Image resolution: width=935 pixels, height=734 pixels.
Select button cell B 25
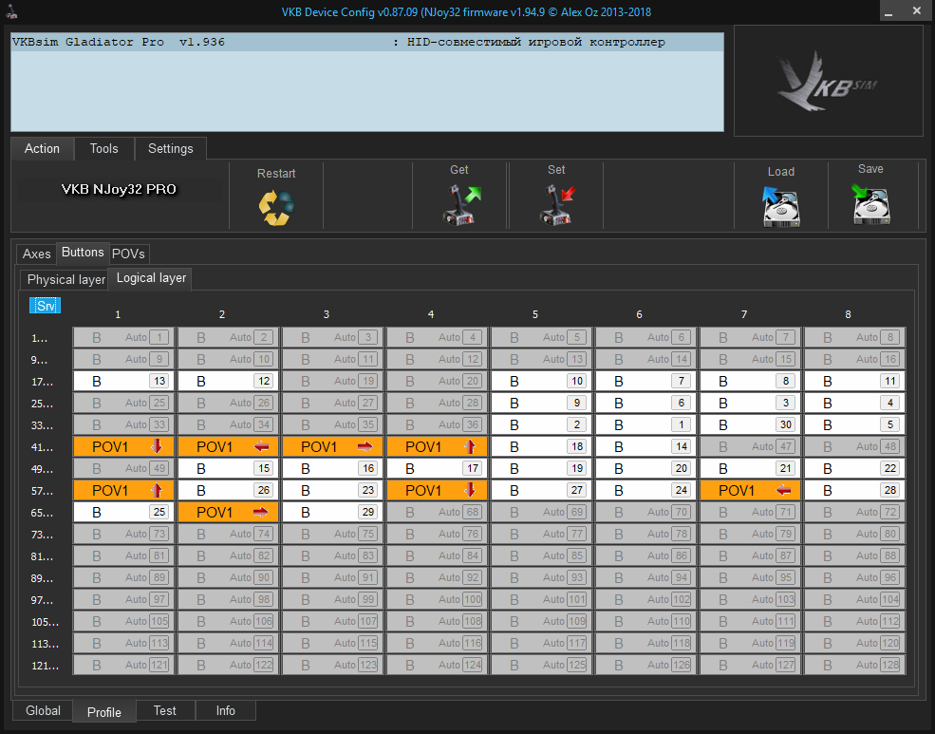pyautogui.click(x=123, y=512)
